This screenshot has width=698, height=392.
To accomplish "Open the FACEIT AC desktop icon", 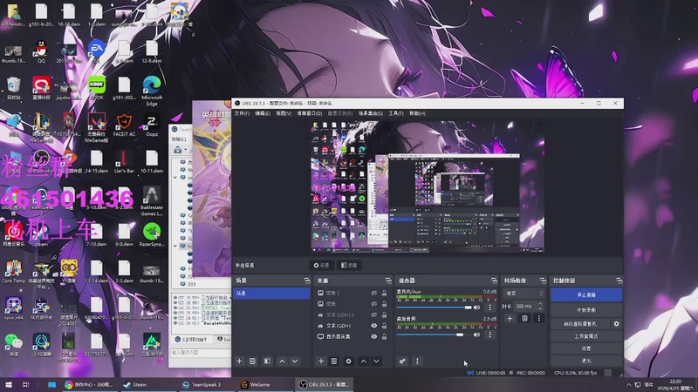I will coord(124,125).
